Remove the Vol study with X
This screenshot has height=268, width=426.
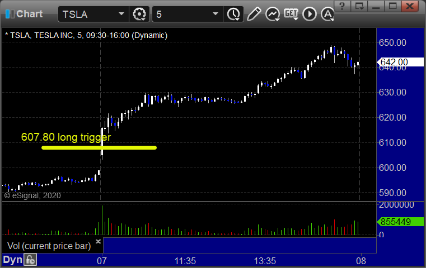(x=98, y=241)
